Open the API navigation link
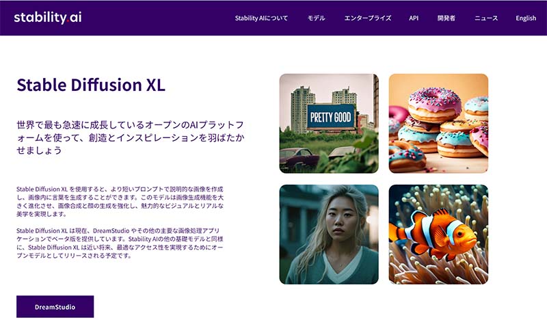This screenshot has width=547, height=320. (x=414, y=18)
